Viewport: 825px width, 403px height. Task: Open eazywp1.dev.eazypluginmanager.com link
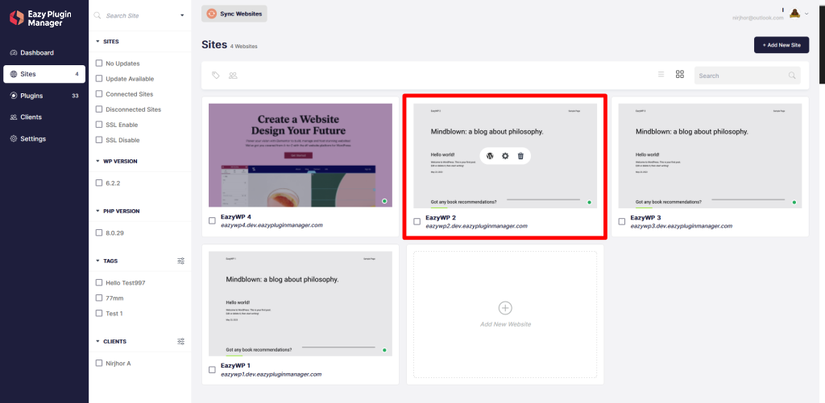(x=271, y=374)
